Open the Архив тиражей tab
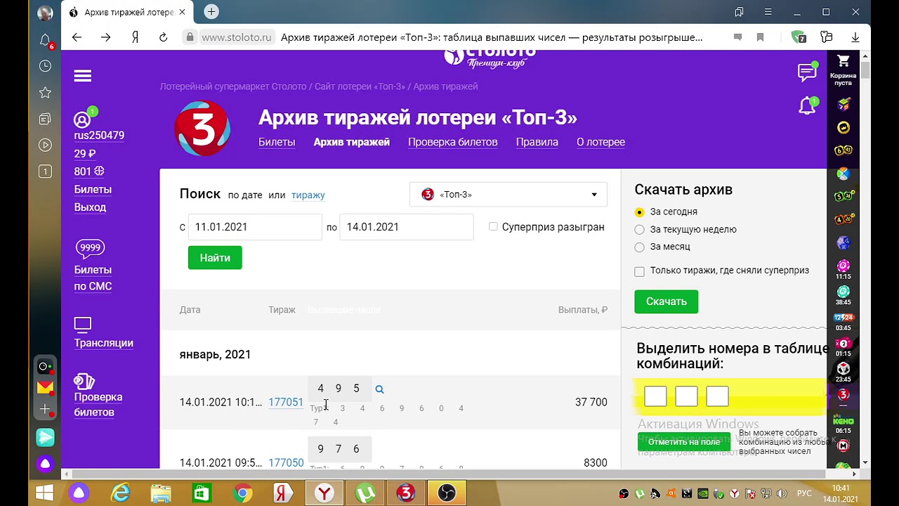Viewport: 899px width, 506px height. [352, 142]
